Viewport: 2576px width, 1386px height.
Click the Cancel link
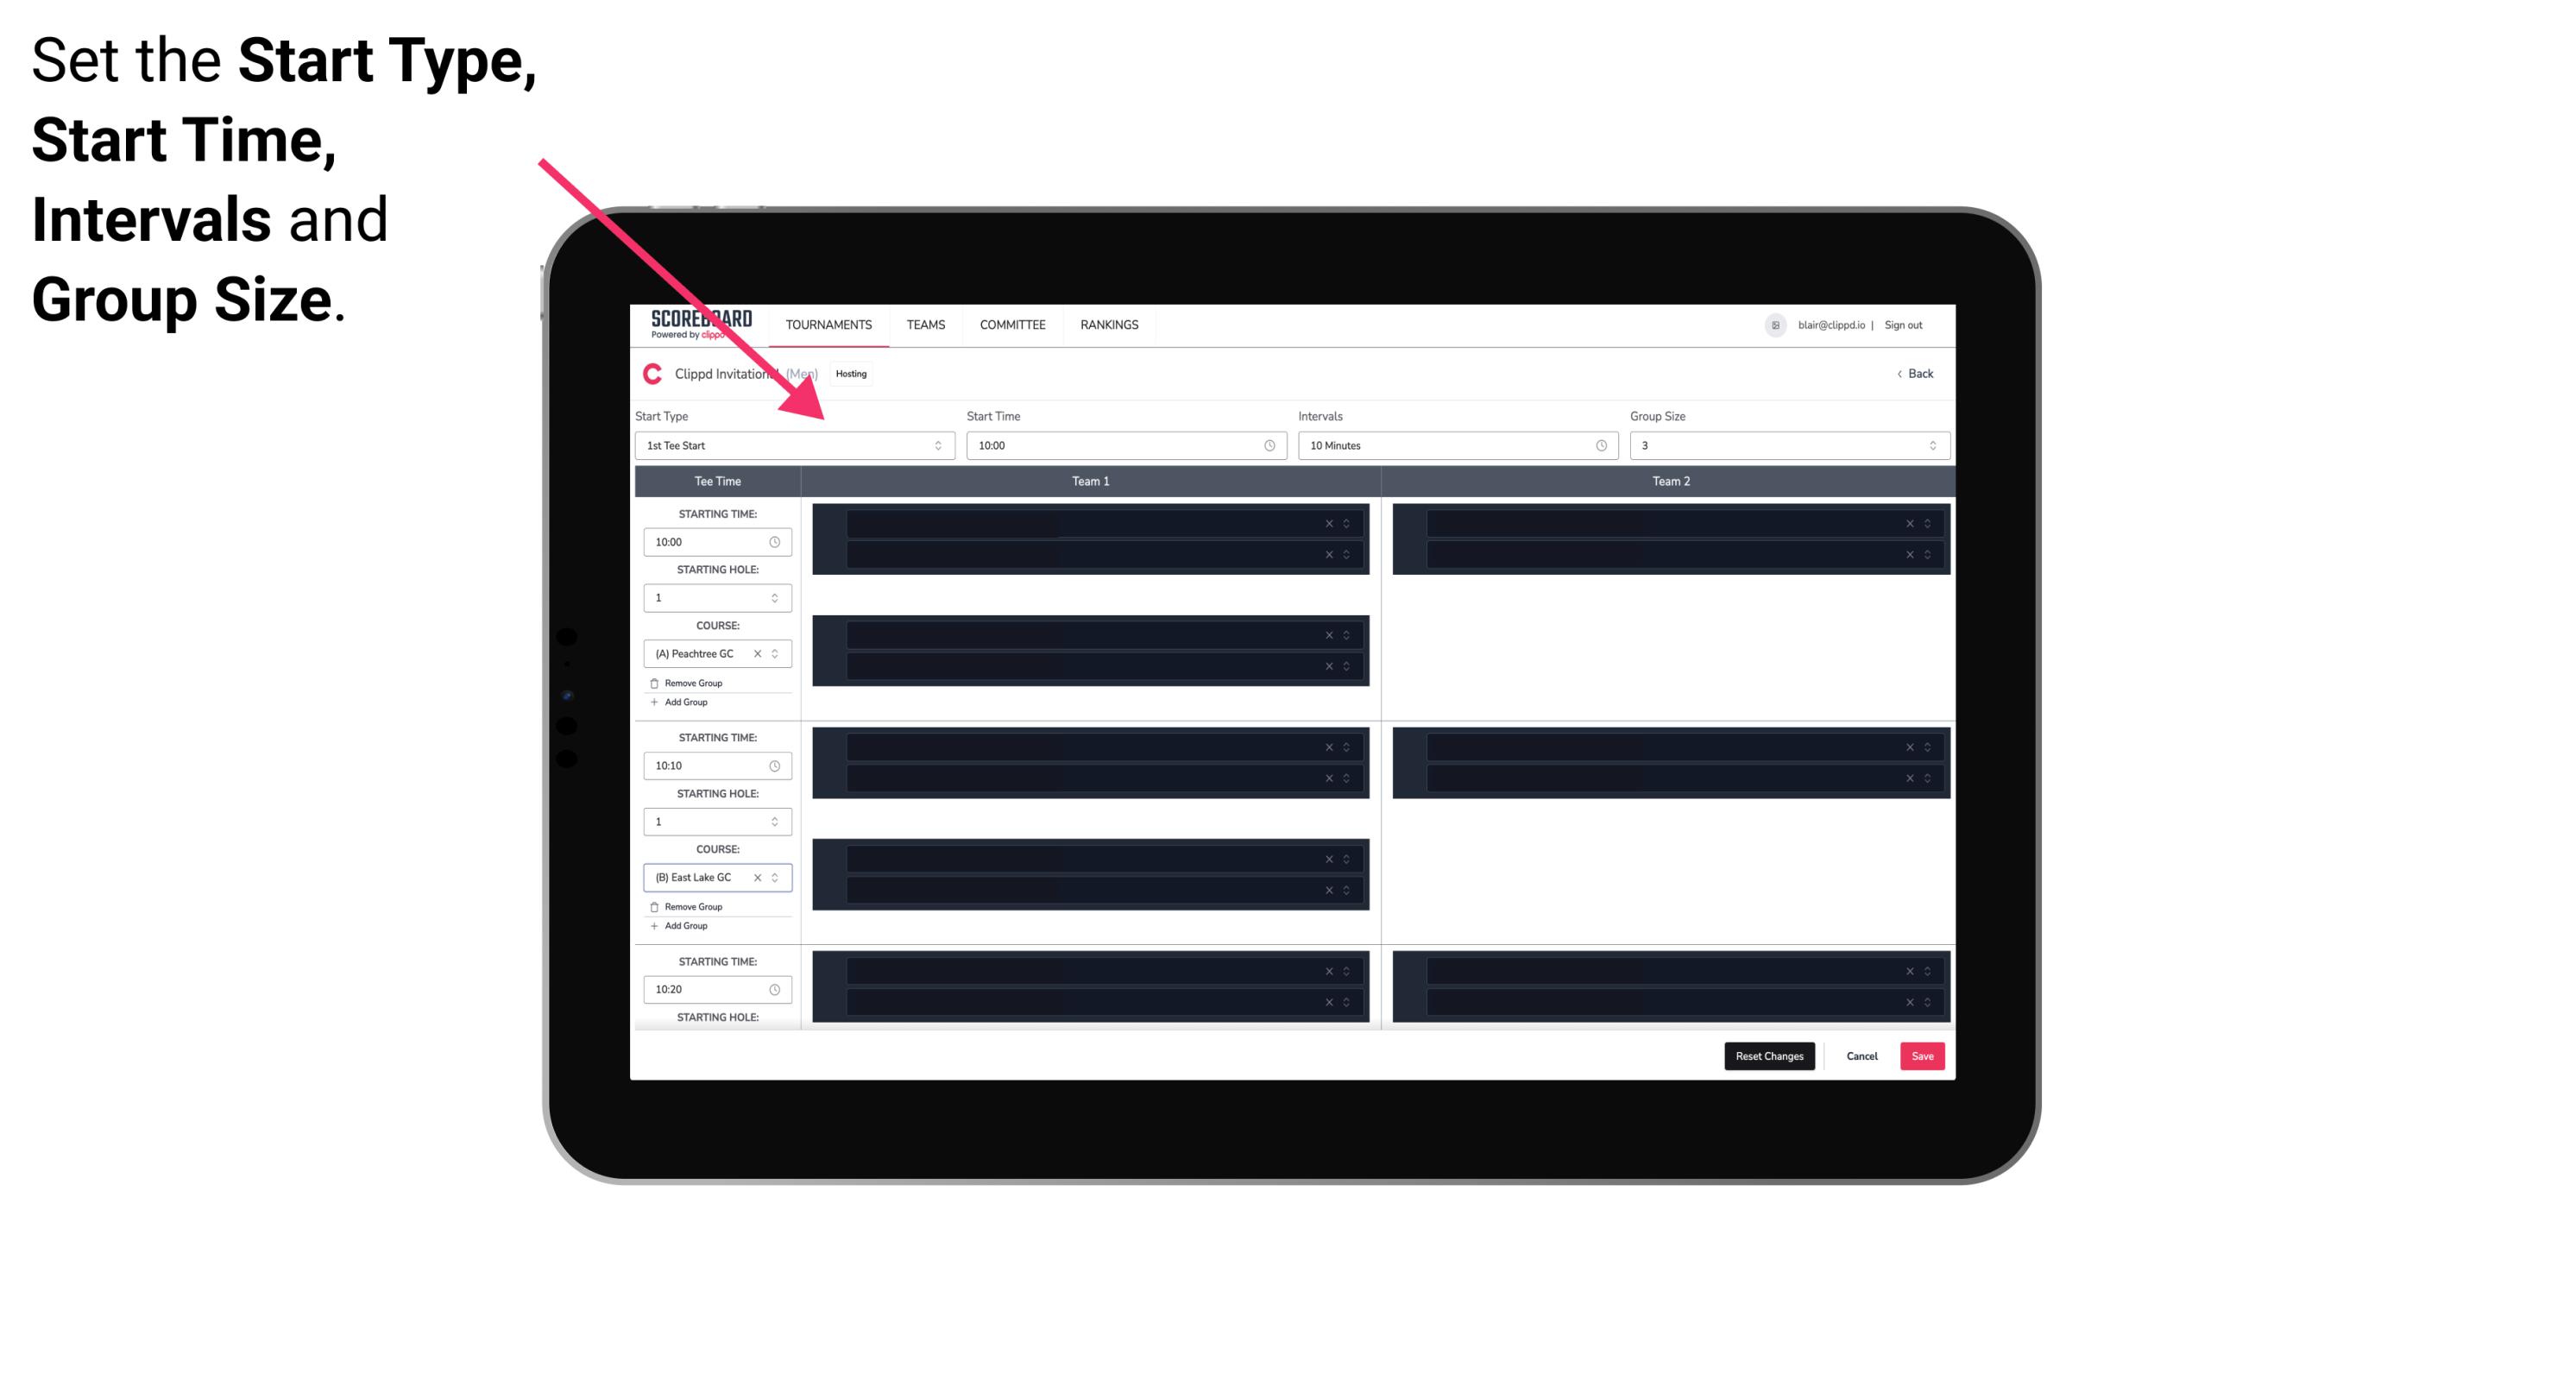tap(1861, 1055)
